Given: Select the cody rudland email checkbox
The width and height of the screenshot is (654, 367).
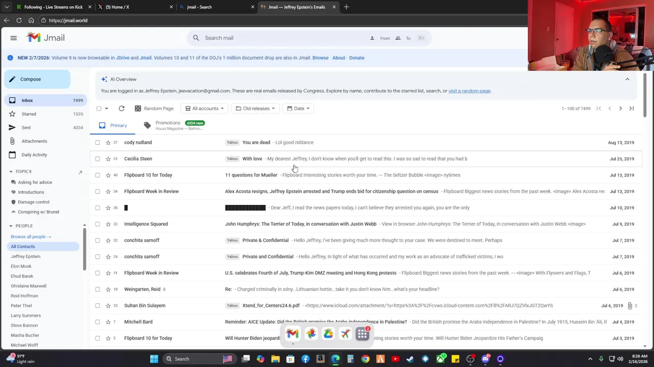Looking at the screenshot, I should (x=98, y=143).
